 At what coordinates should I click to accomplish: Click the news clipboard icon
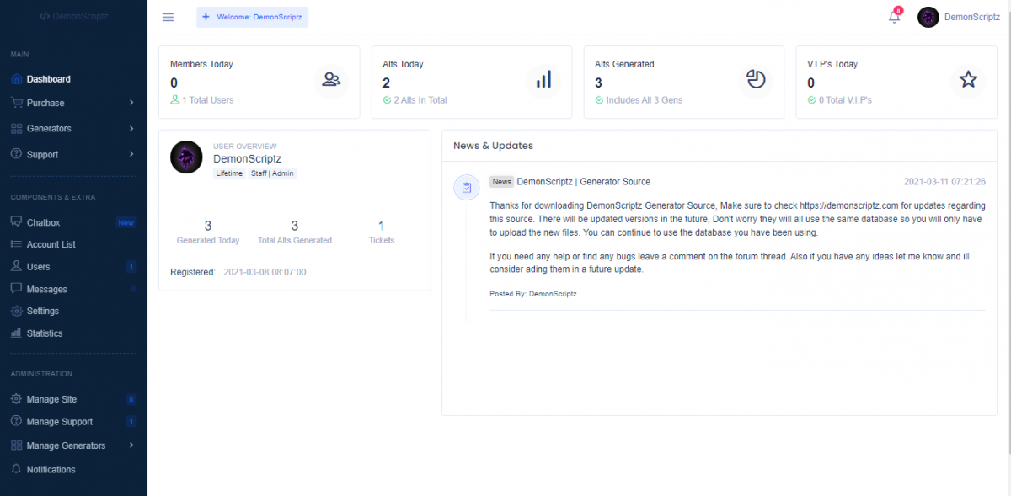coord(466,188)
